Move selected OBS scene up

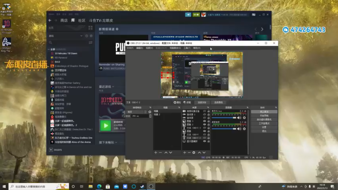(166, 152)
